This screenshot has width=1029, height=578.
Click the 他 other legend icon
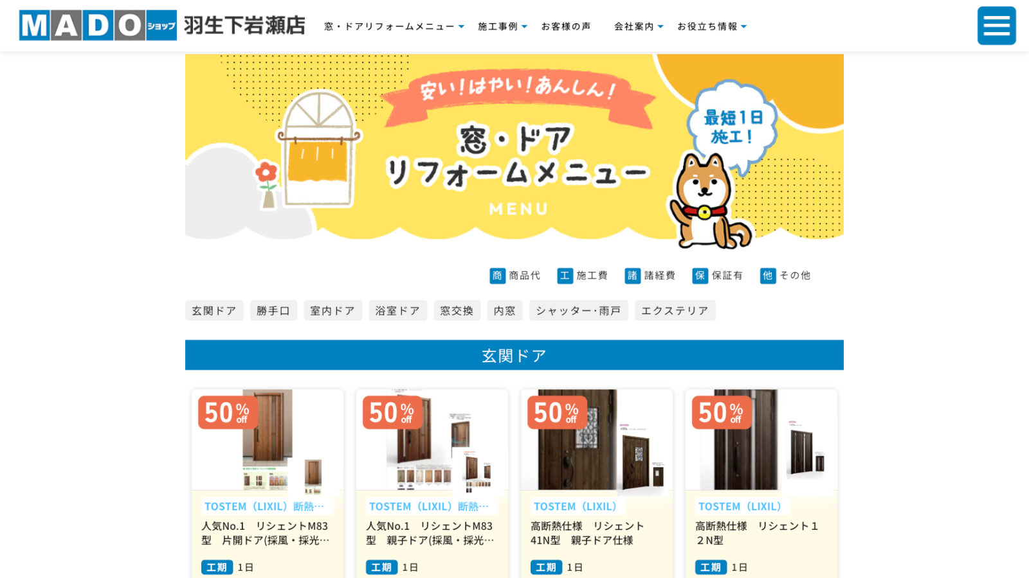pyautogui.click(x=767, y=276)
